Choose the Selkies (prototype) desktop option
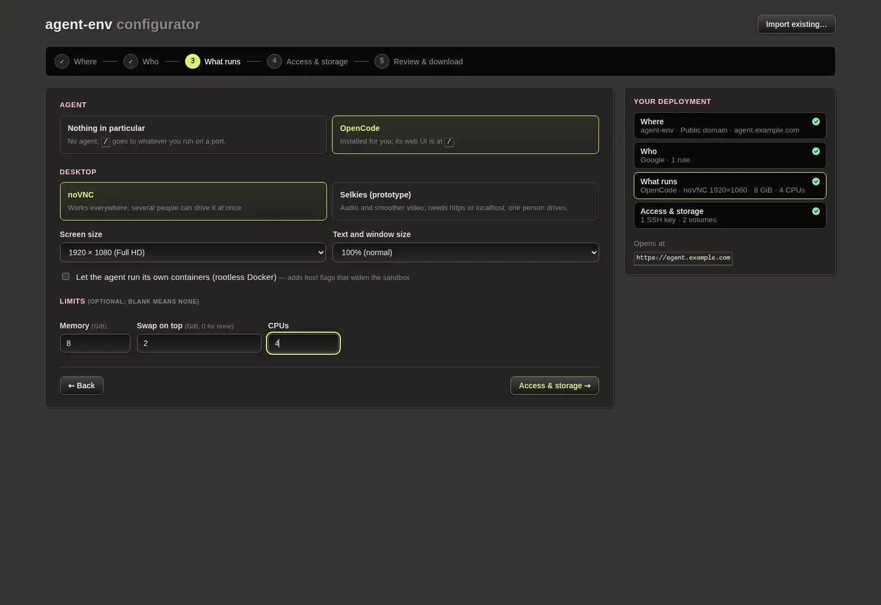The image size is (881, 605). click(x=465, y=201)
